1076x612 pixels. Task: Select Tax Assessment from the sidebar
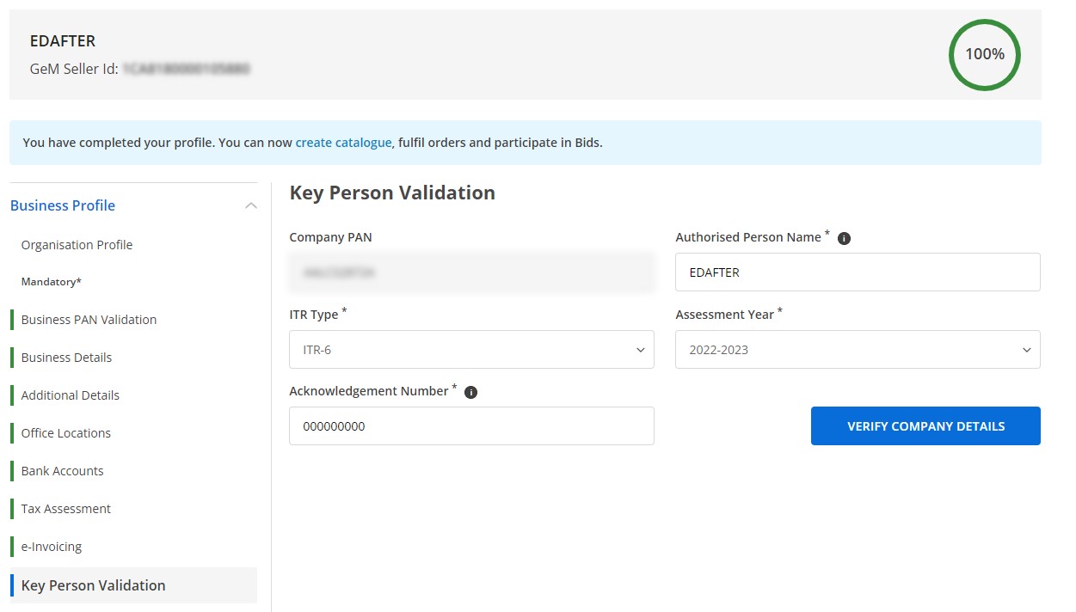coord(65,508)
